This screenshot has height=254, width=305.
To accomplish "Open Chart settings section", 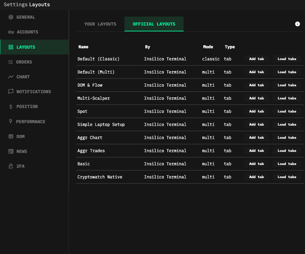I will [x=34, y=77].
